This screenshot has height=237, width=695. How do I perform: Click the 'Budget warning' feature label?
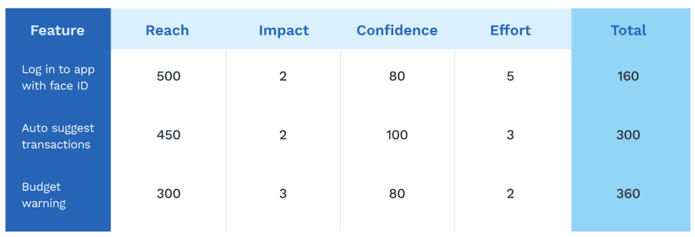[x=44, y=194]
